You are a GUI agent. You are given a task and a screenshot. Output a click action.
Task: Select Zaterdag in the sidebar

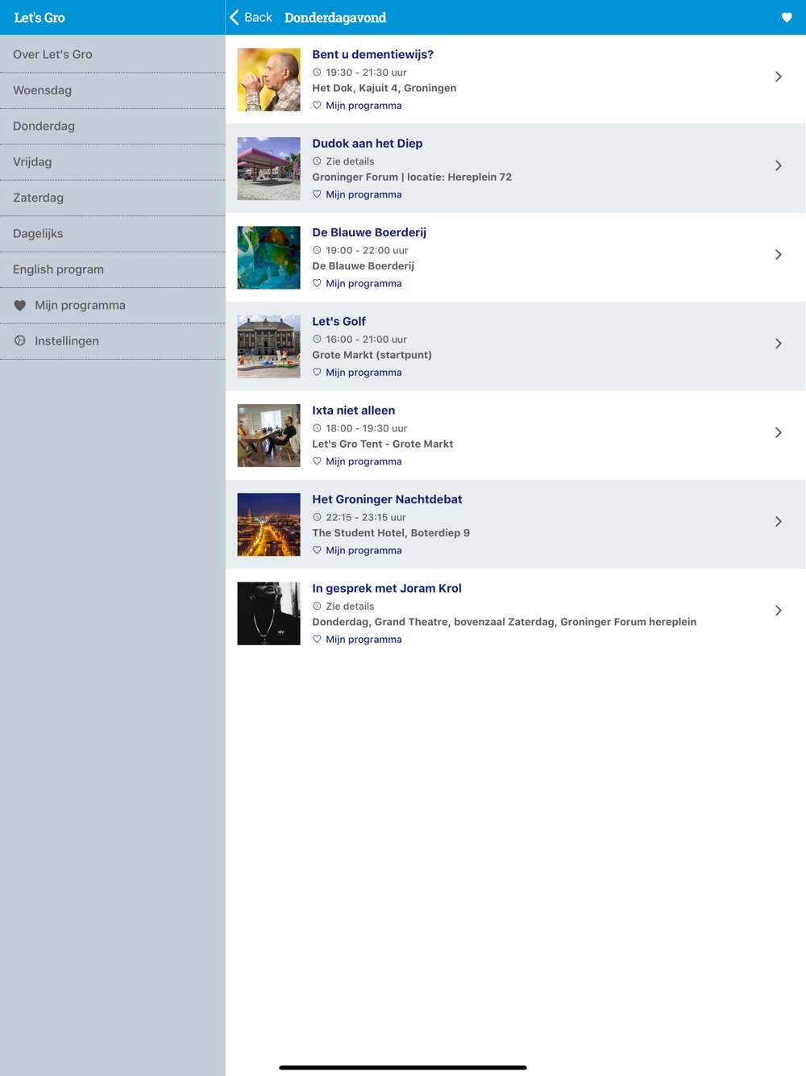pyautogui.click(x=113, y=198)
